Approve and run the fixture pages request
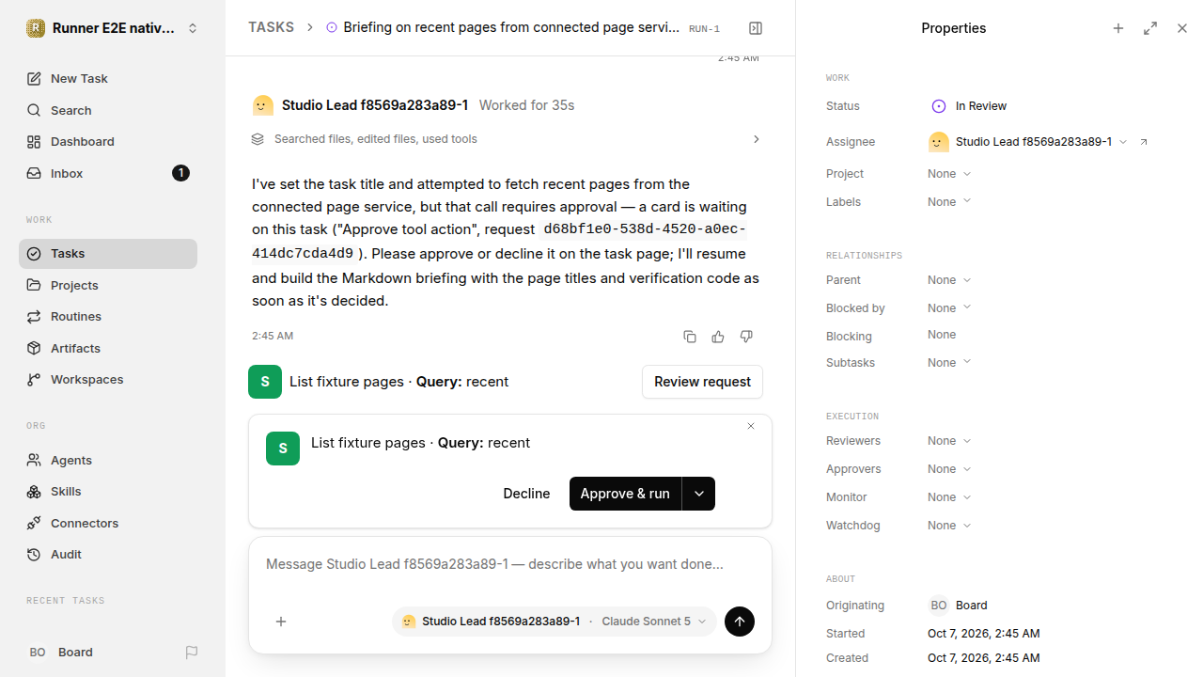Image resolution: width=1203 pixels, height=677 pixels. 625,494
